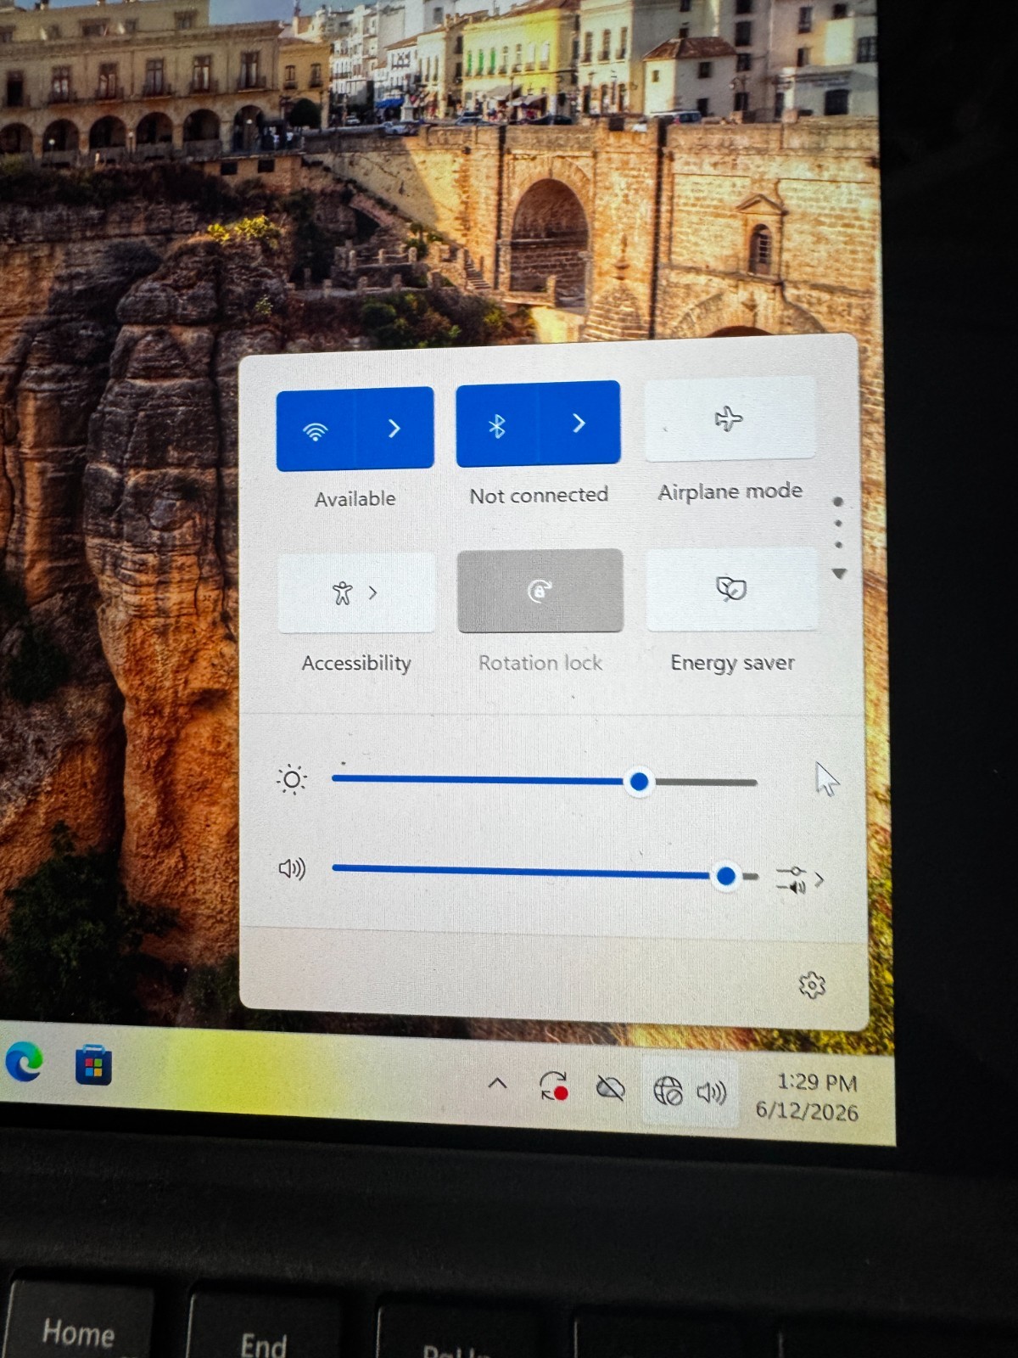Viewport: 1018px width, 1358px height.
Task: Click the 'Rotation lock' label text
Action: pos(540,663)
